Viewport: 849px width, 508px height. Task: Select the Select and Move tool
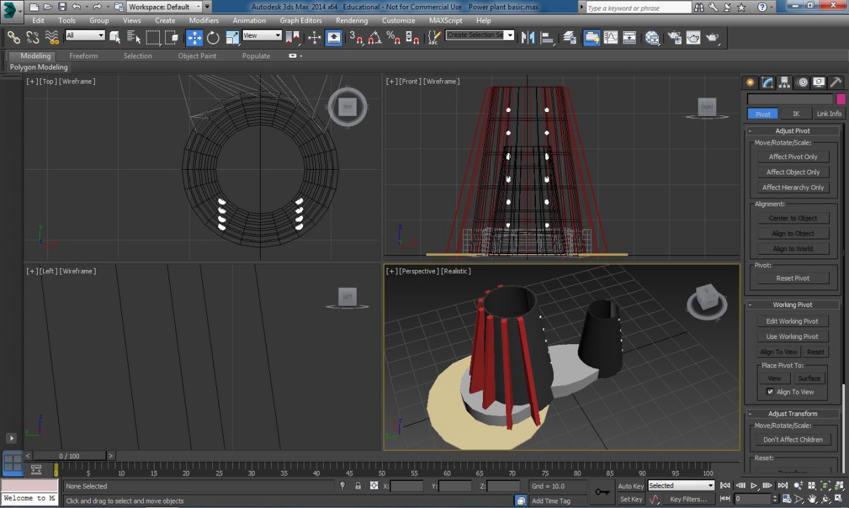tap(194, 38)
